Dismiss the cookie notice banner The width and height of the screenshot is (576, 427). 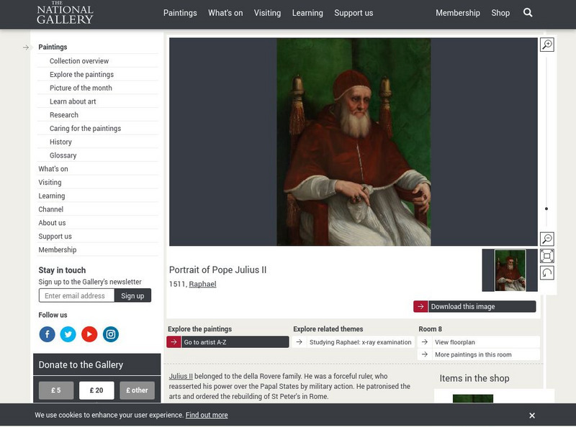[532, 415]
